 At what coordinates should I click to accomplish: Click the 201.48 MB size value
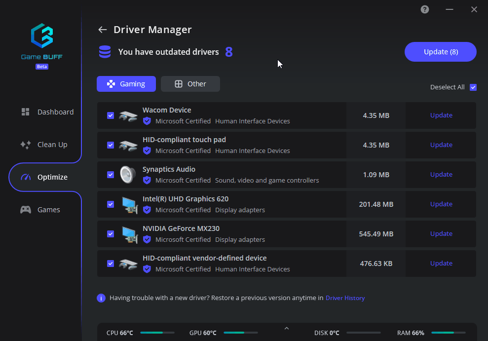[x=376, y=204]
